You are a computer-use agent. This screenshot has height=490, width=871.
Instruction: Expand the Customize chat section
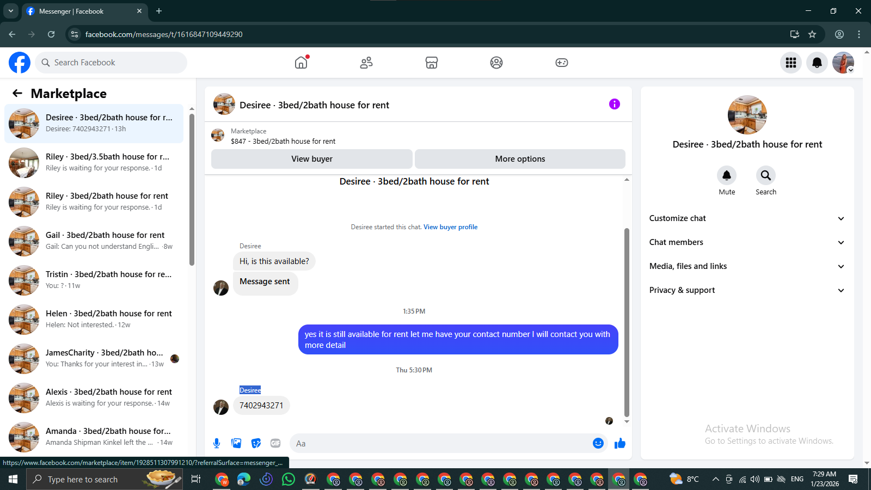(x=747, y=218)
